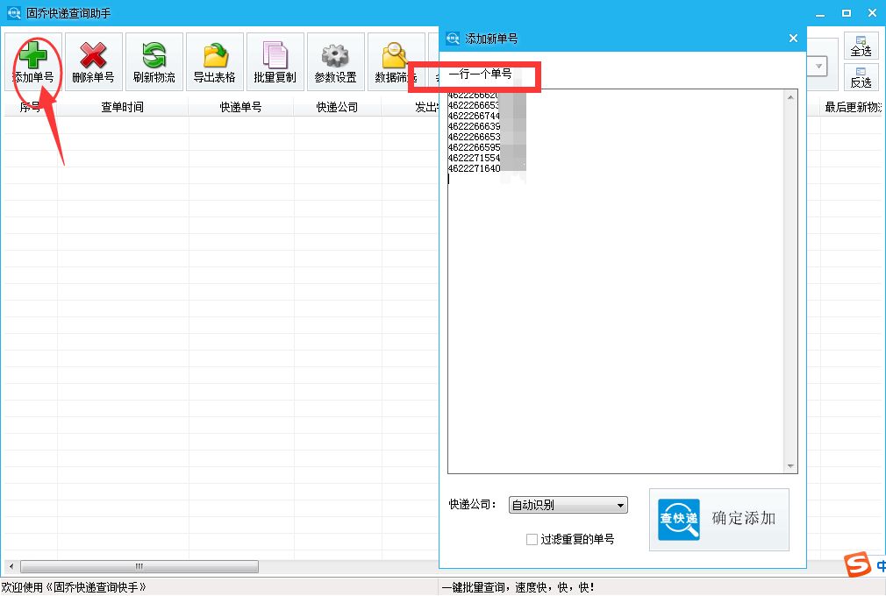Click the 快递公司： label in the dialog
Screen dimensions: 886x596
472,505
